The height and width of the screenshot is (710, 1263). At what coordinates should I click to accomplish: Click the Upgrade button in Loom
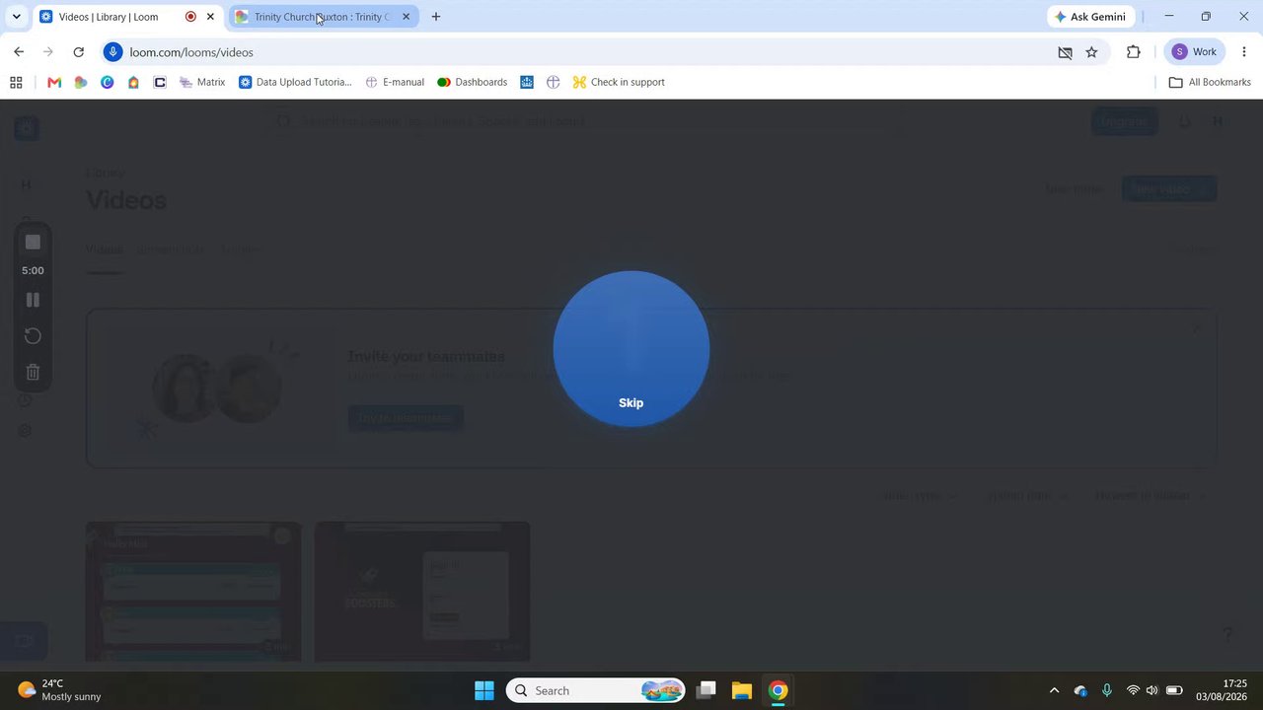[1125, 121]
